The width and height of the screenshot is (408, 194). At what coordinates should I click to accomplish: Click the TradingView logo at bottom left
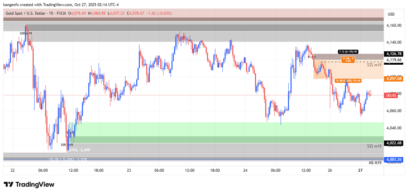click(x=29, y=185)
